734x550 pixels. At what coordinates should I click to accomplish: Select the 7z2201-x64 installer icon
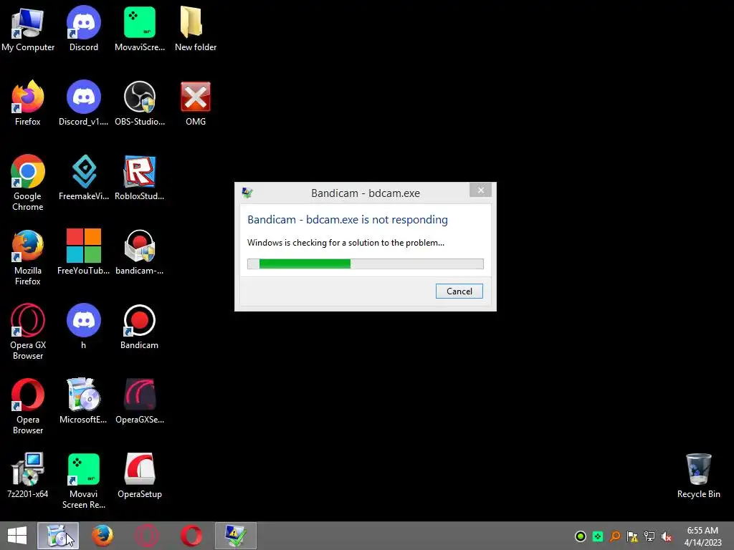(28, 476)
